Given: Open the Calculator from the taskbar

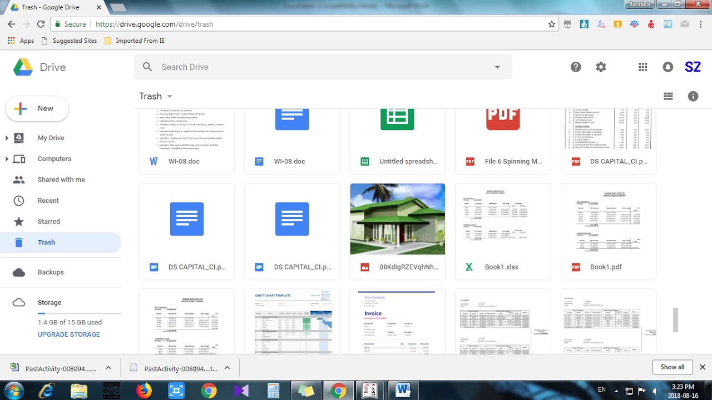Looking at the screenshot, I should pos(273,391).
